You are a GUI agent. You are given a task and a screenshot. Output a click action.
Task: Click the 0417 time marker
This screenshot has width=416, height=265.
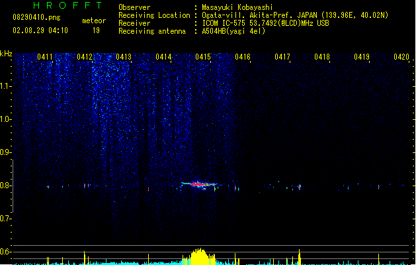coord(282,57)
